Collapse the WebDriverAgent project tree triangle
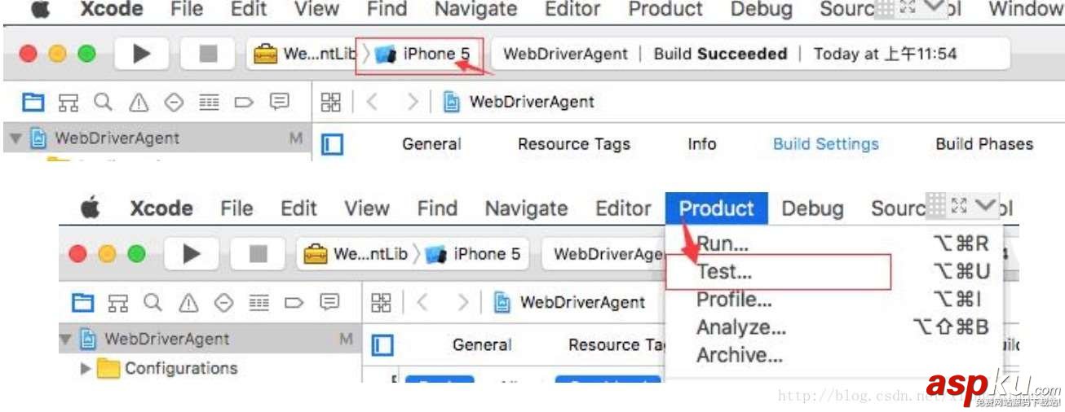1065x412 pixels. pos(15,138)
